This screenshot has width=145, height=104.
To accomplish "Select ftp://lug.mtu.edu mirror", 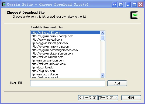I will (65, 67).
